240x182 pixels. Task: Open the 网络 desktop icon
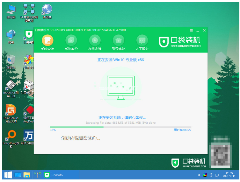pyautogui.click(x=11, y=36)
